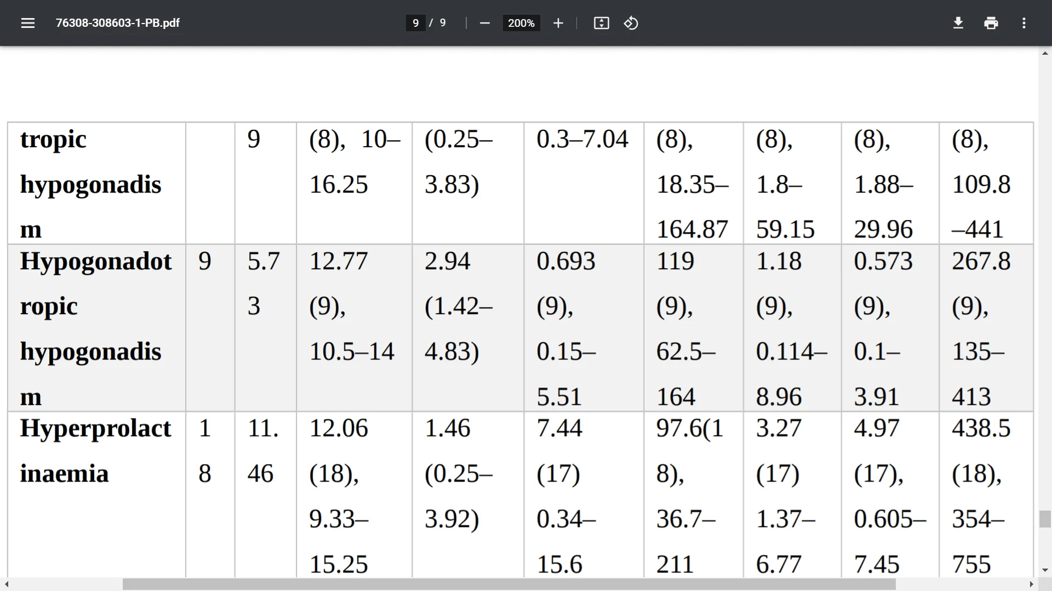Click the value '3.83)' in the first row
This screenshot has height=591, width=1052.
point(452,185)
